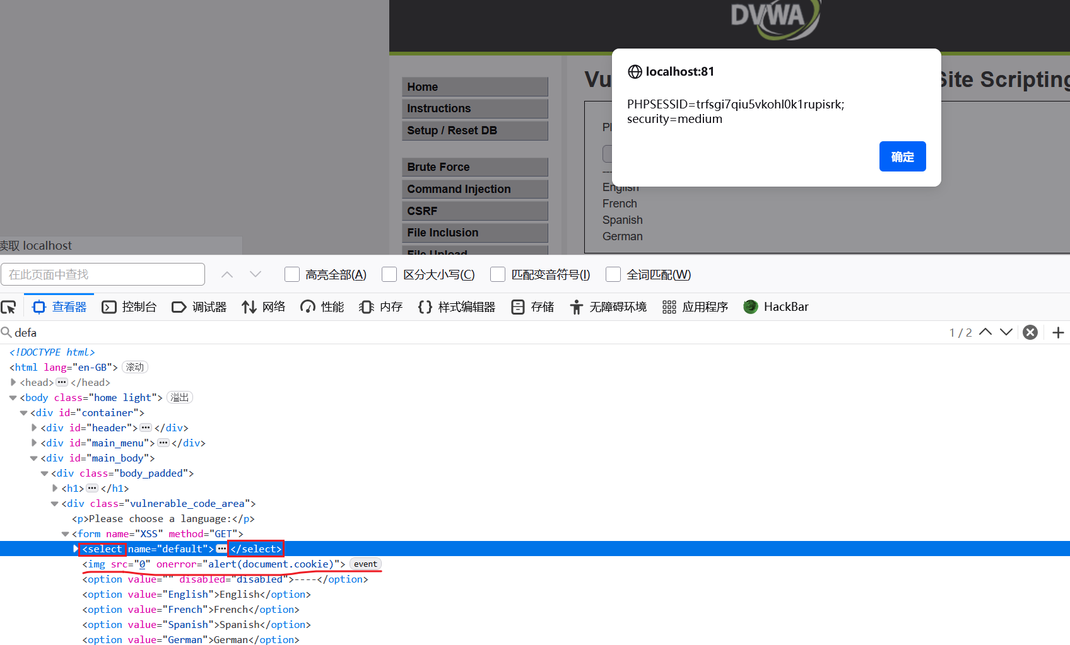Open the Command Injection menu link
The image size is (1070, 645).
[x=459, y=189]
